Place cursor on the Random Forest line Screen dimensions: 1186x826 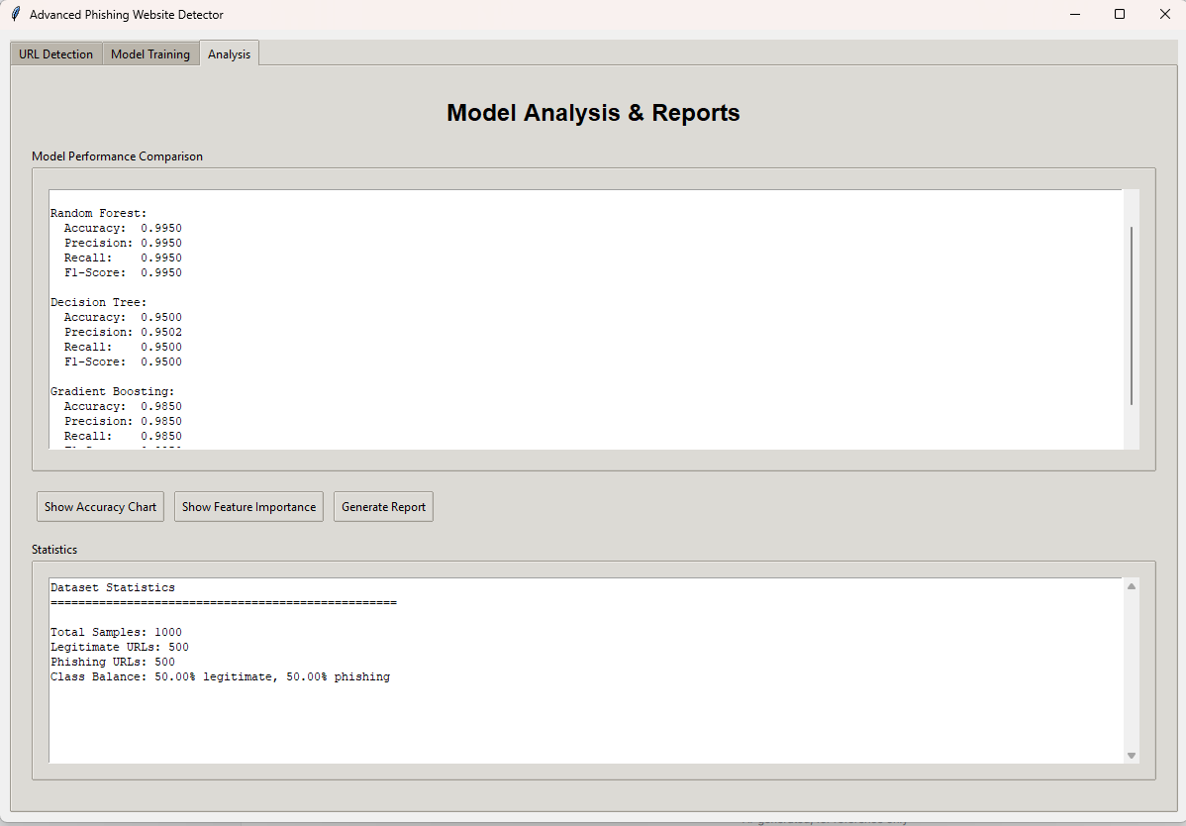98,213
